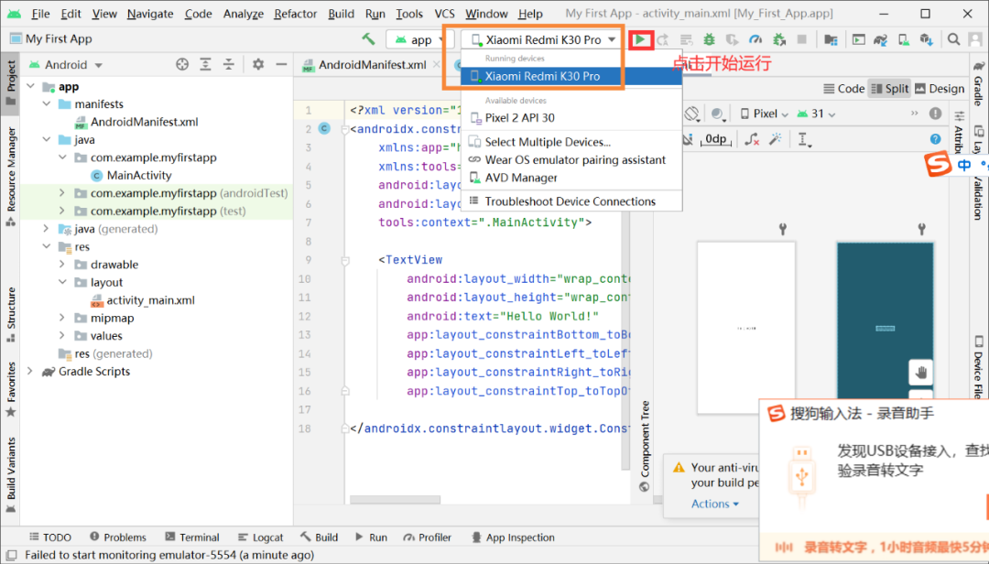Open SDK Manager toolbar icon
Screen dimensions: 989x564
(x=927, y=39)
